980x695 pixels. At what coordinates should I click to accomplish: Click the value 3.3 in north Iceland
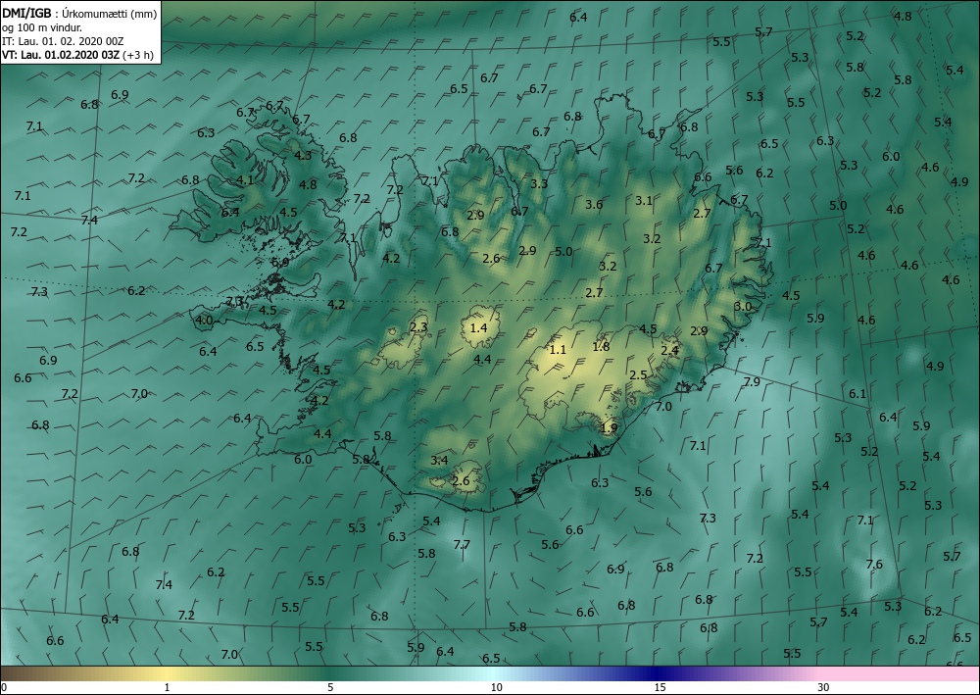pos(539,183)
